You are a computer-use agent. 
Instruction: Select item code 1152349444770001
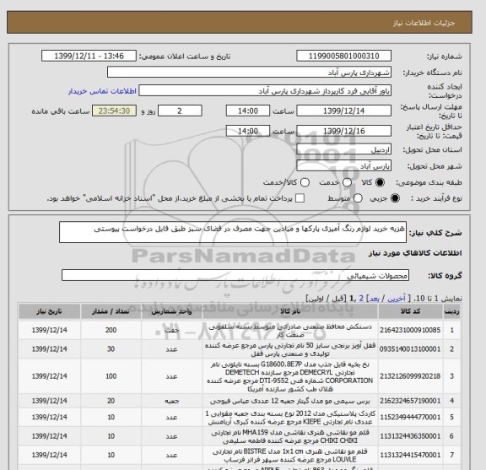tap(410, 418)
